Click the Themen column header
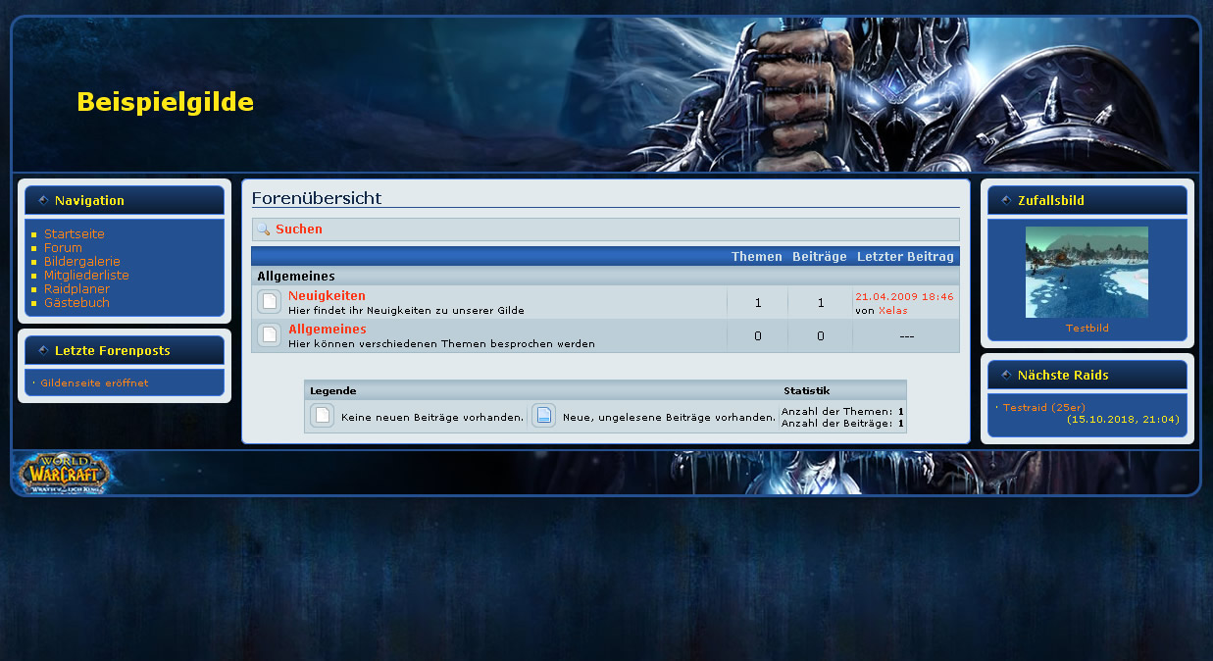This screenshot has height=661, width=1213. click(757, 256)
